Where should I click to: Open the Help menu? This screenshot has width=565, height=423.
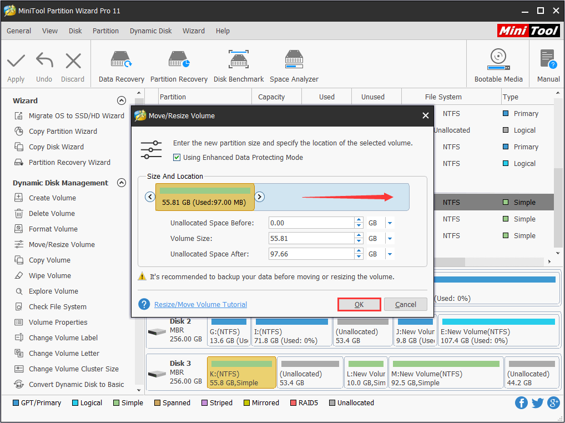223,31
